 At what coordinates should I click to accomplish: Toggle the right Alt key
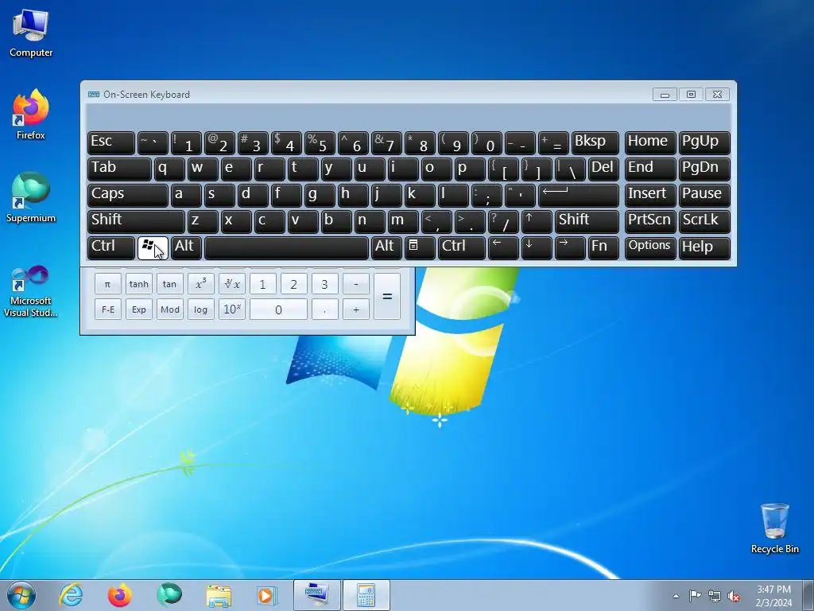point(386,248)
